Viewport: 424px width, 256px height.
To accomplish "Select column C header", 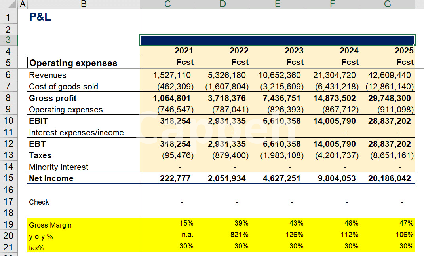I will pos(167,4).
